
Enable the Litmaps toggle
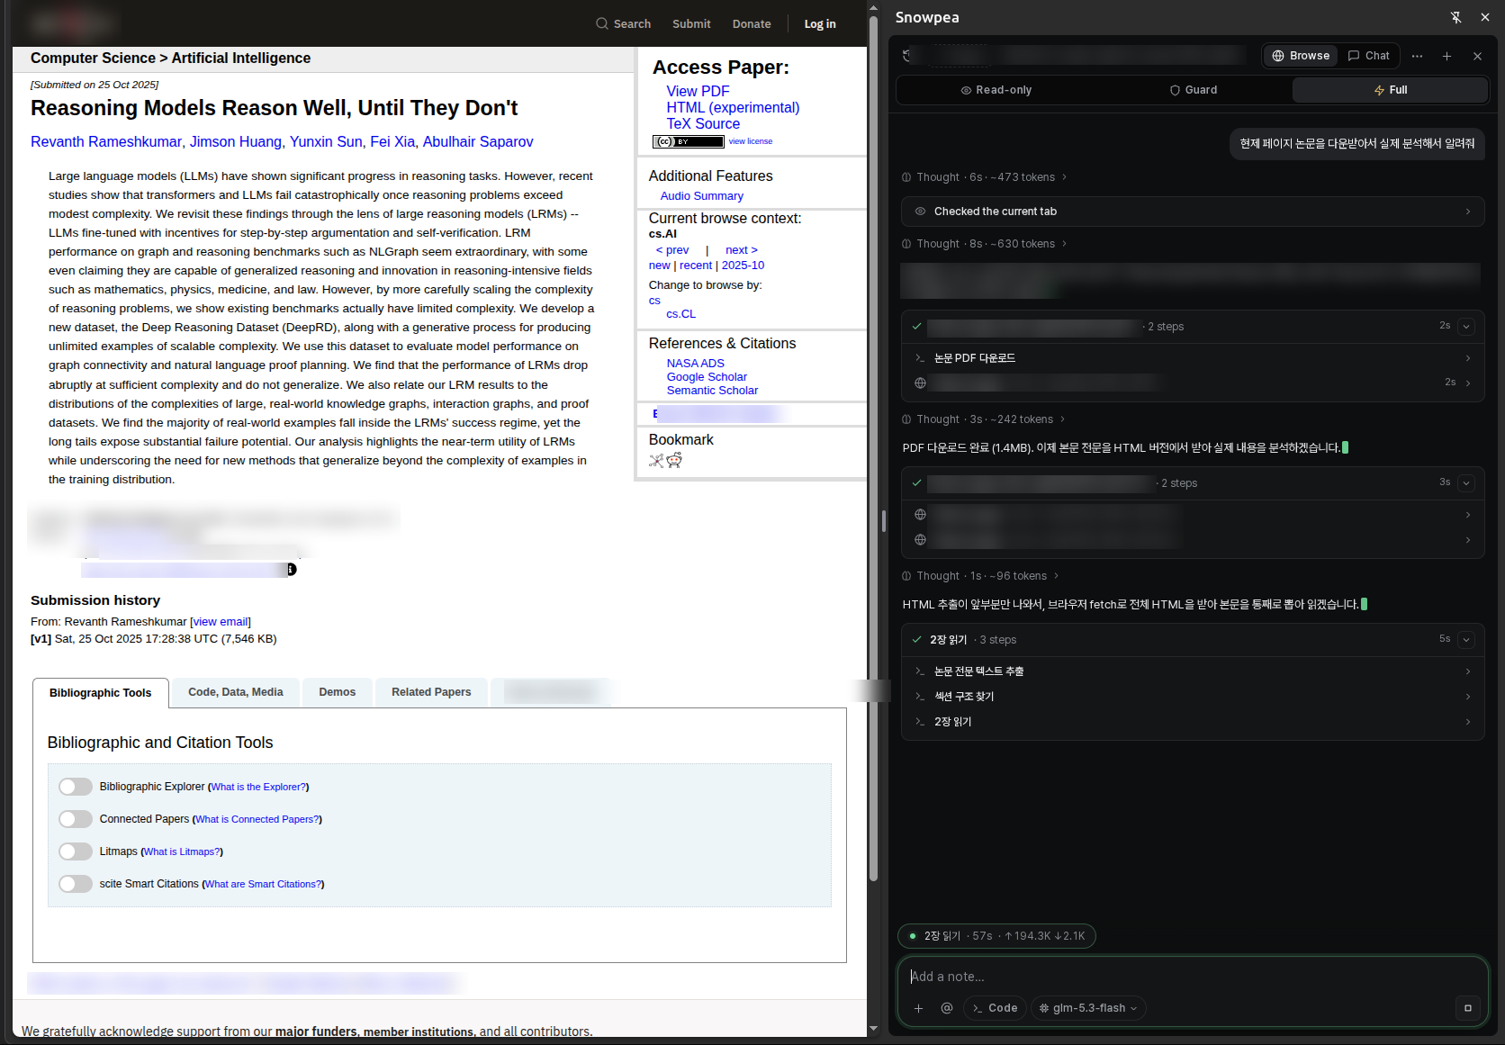tap(76, 851)
